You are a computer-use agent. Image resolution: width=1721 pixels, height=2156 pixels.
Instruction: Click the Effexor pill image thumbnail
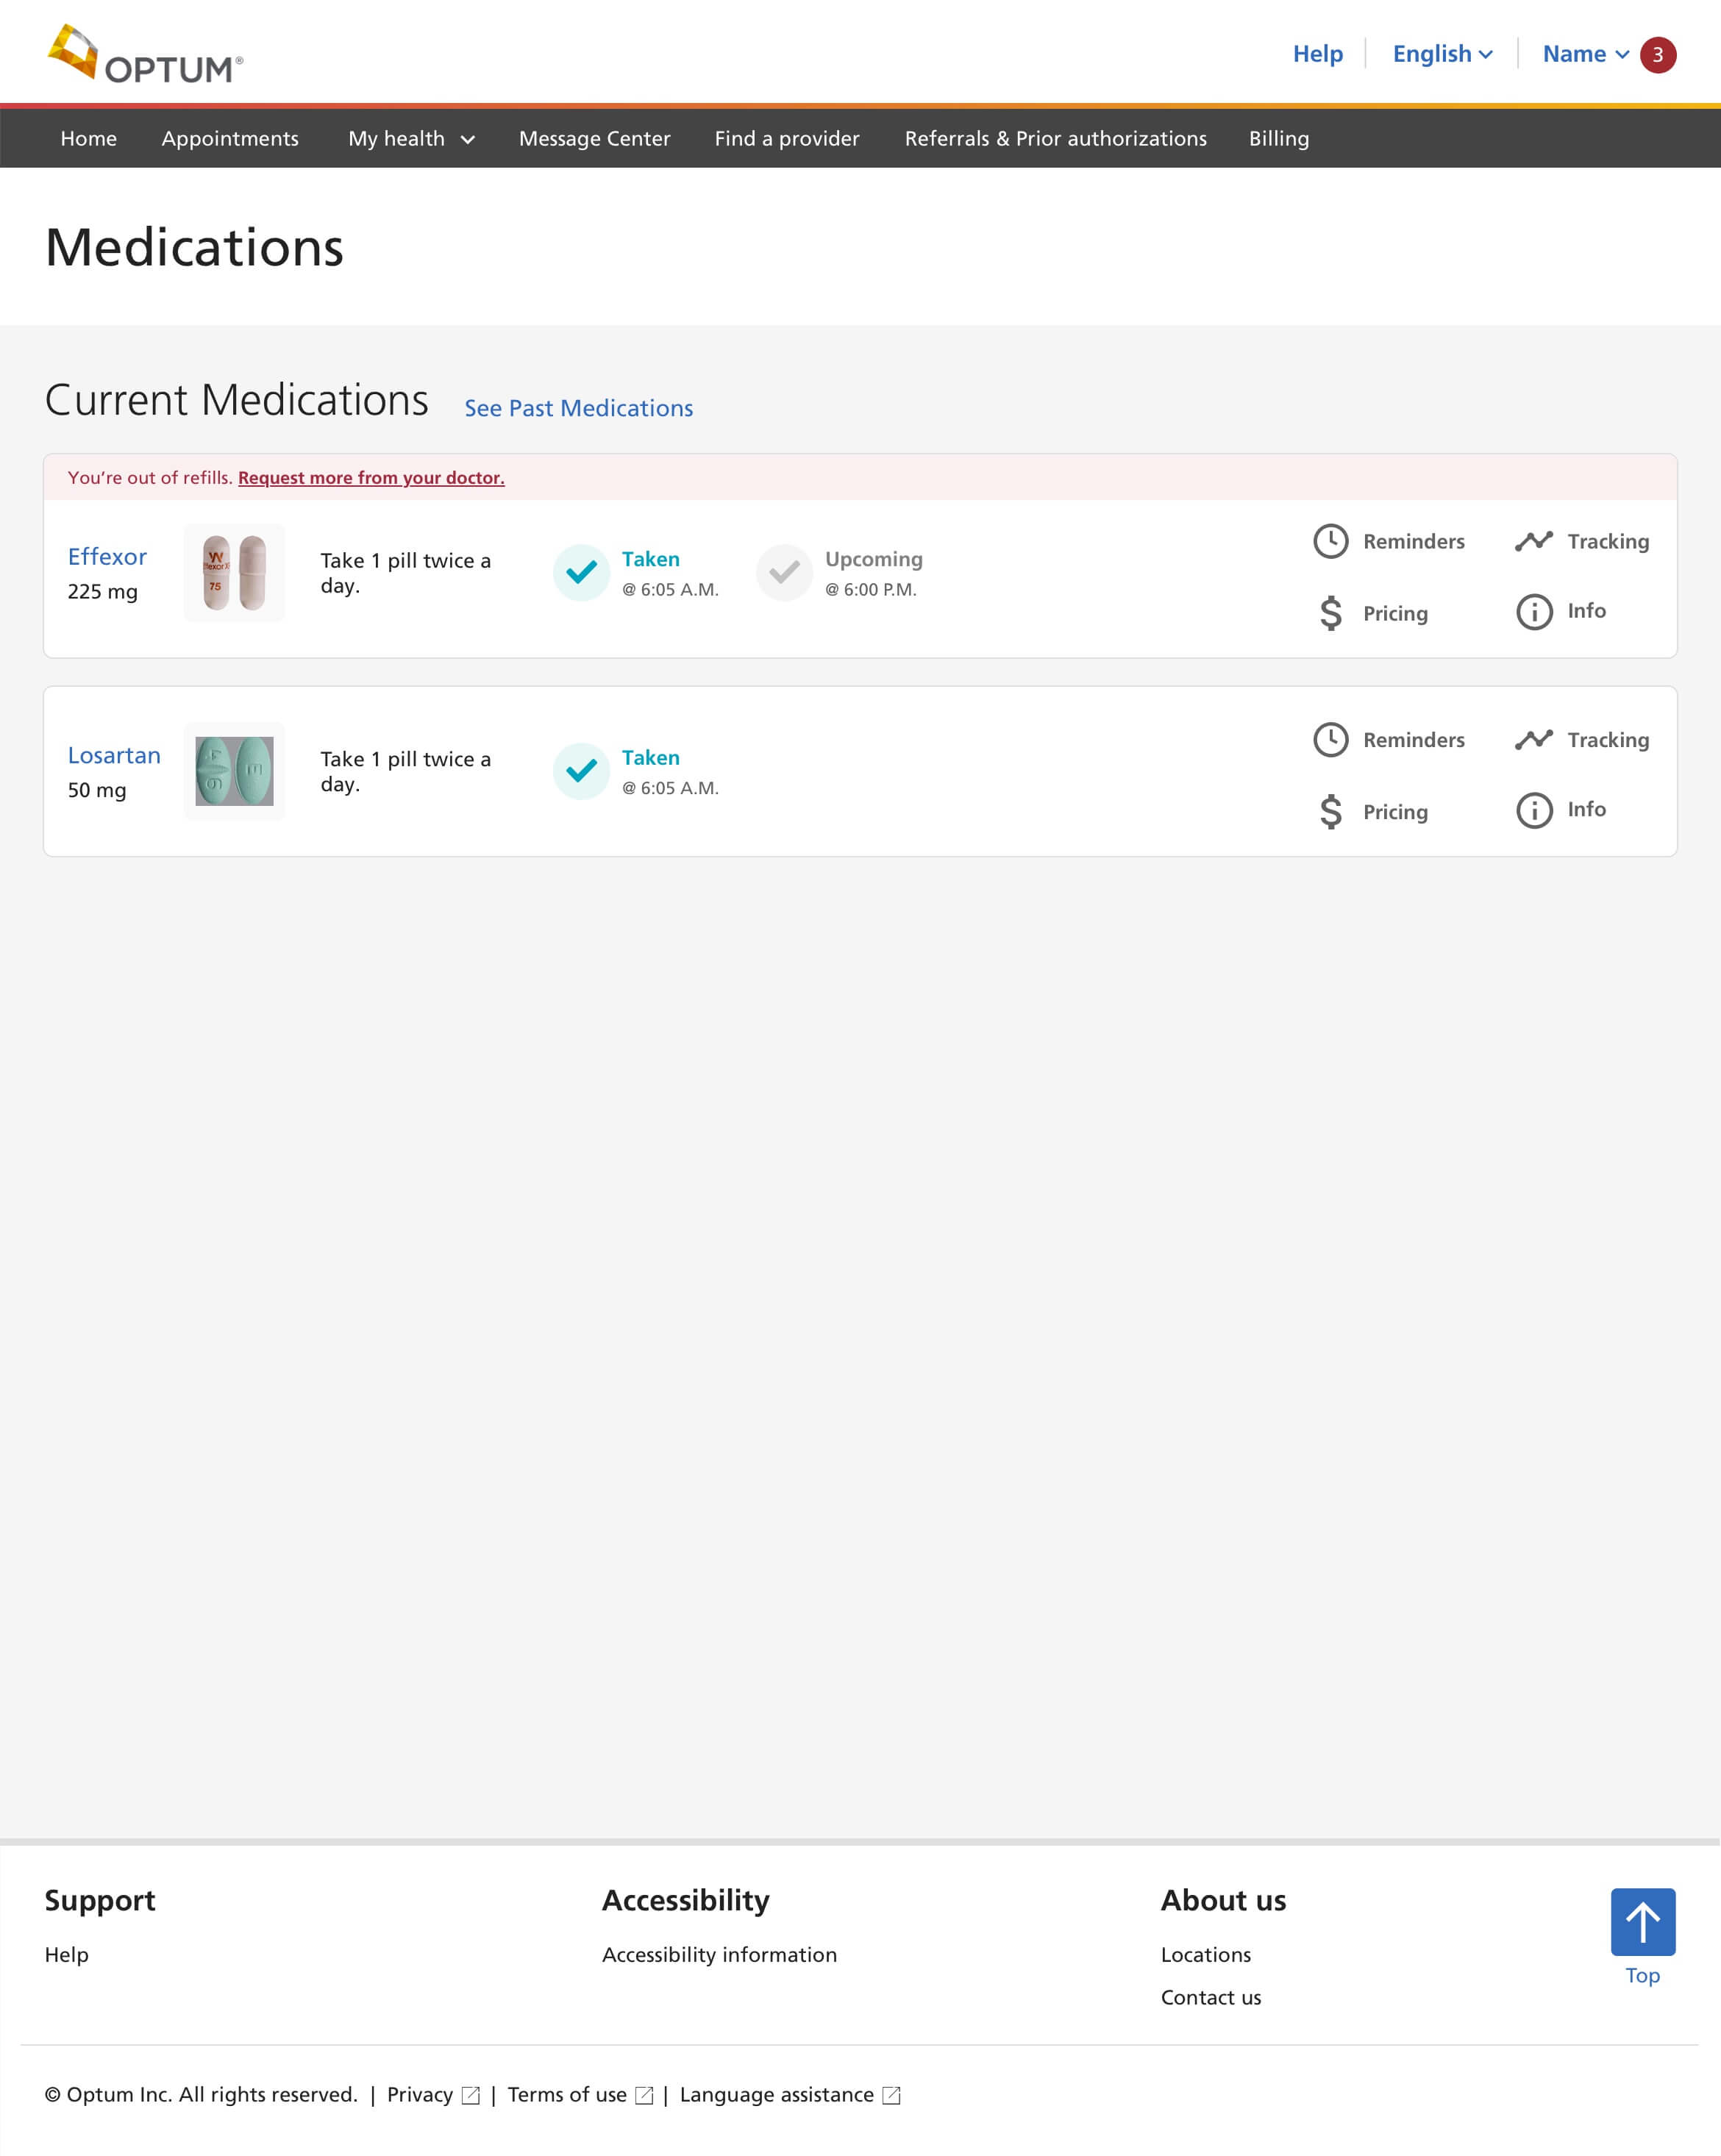tap(234, 573)
